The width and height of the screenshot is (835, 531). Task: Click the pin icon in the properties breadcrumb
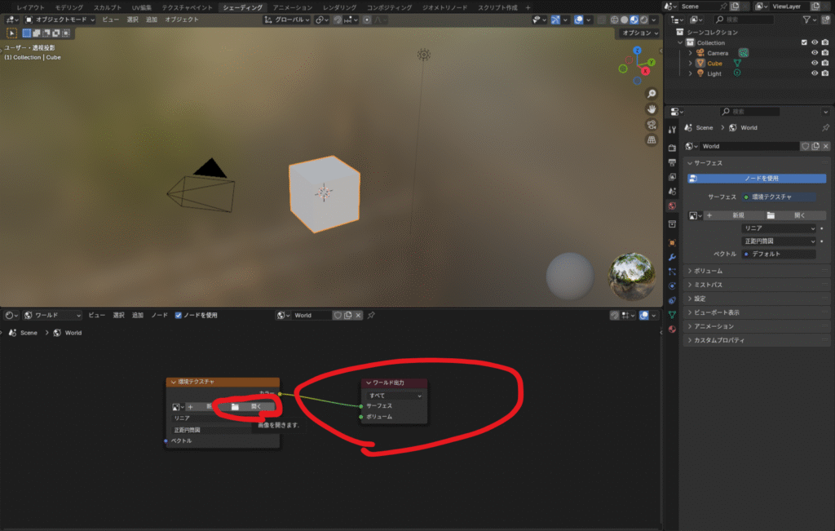[x=825, y=128]
